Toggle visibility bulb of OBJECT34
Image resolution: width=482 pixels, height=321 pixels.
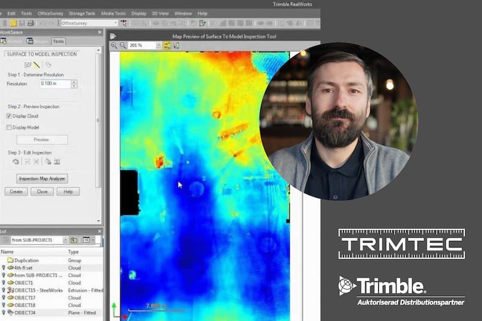pos(4,313)
